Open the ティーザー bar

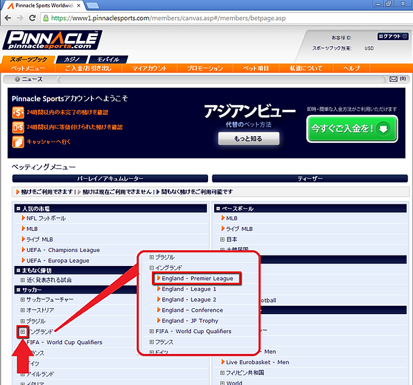(310, 178)
